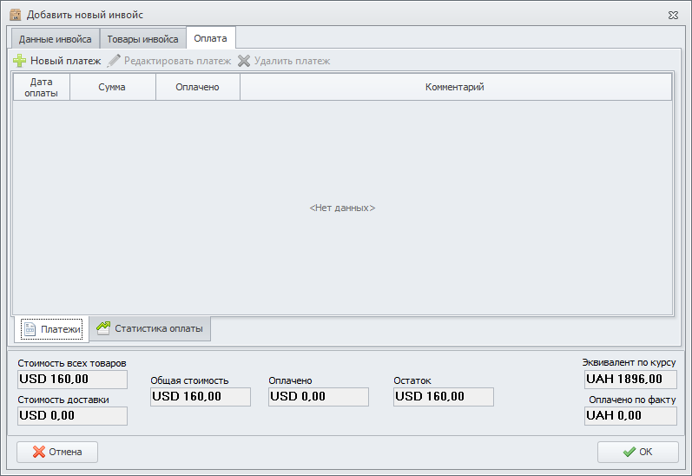This screenshot has width=692, height=476.
Task: Sort by Дата оплаты column header
Action: pyautogui.click(x=42, y=87)
